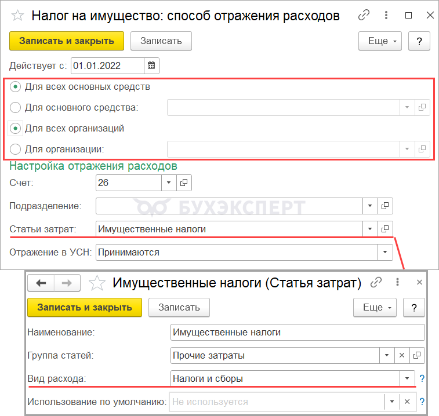Focus Действует с date field
439x416 pixels.
pyautogui.click(x=108, y=65)
